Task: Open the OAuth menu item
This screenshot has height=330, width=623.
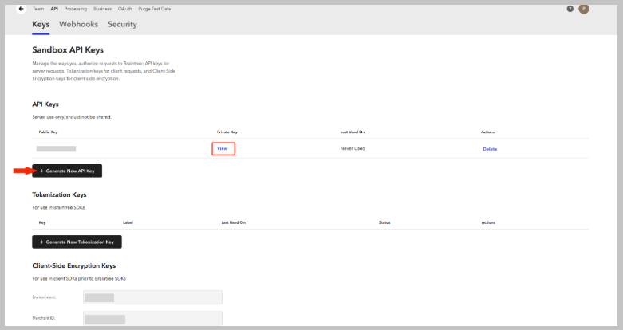Action: click(x=124, y=9)
